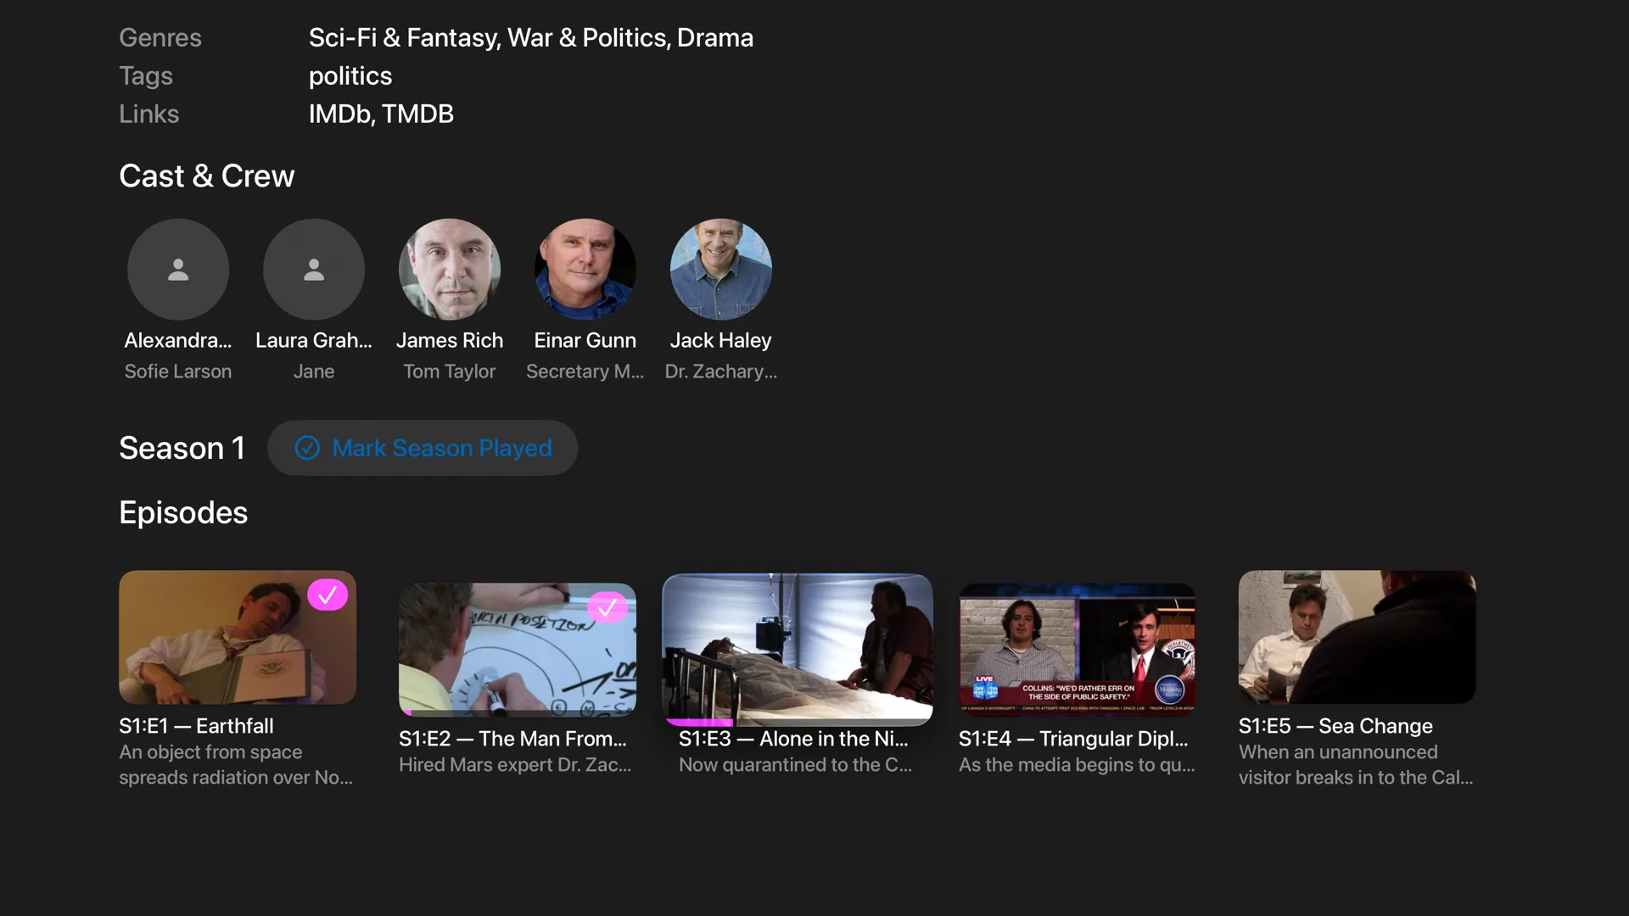This screenshot has height=916, width=1629.
Task: Click the Mark Season Played button
Action: pos(423,448)
